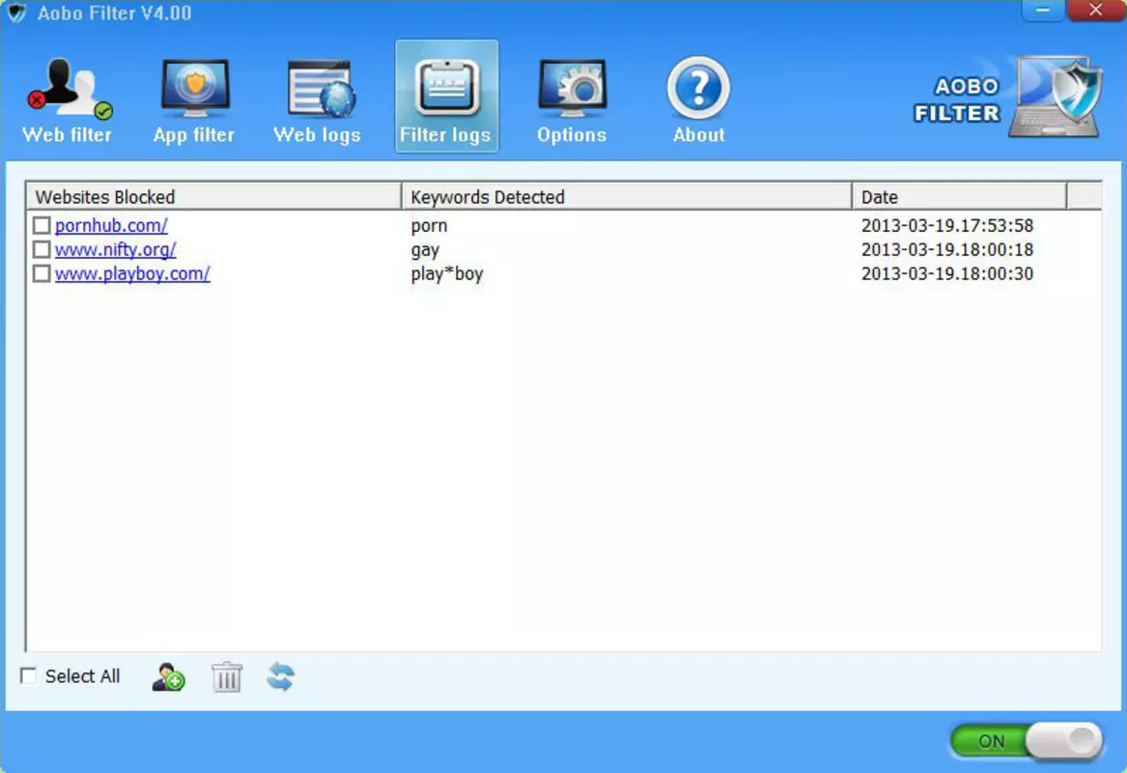Open the www.playboy.com/ link

coord(132,274)
